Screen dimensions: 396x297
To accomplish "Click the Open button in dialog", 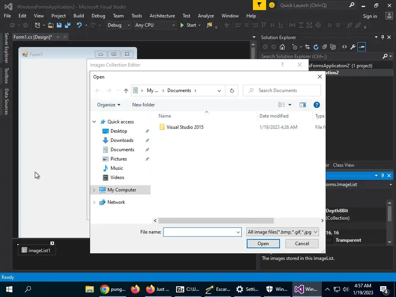I will click(x=263, y=244).
